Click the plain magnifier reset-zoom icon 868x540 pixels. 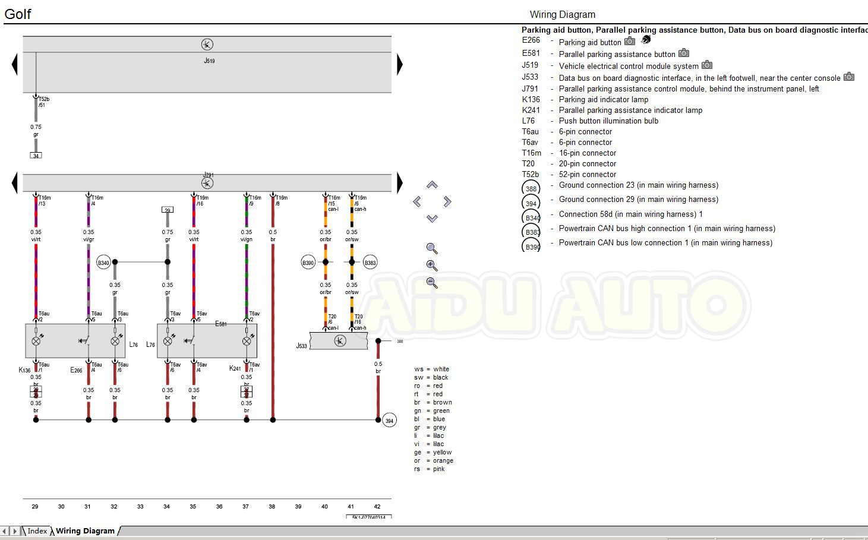(x=432, y=248)
